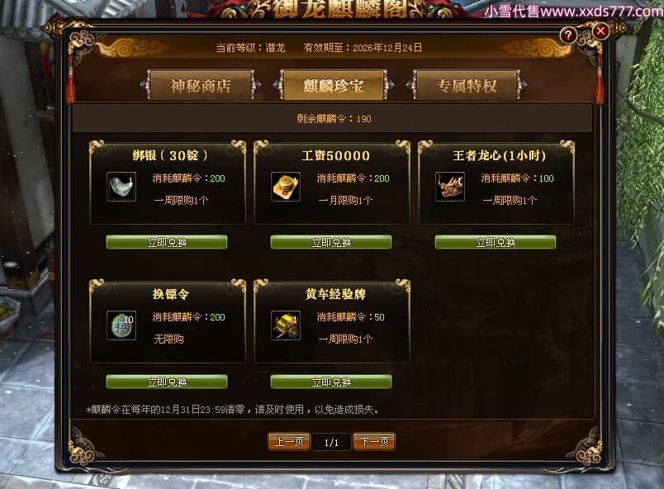Redeem 黄车经验牌 with 立即兑换 button
Viewport: 664px width, 489px height.
click(330, 382)
